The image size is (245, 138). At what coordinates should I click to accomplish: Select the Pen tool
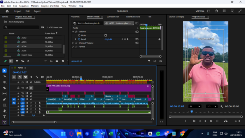click(4, 99)
